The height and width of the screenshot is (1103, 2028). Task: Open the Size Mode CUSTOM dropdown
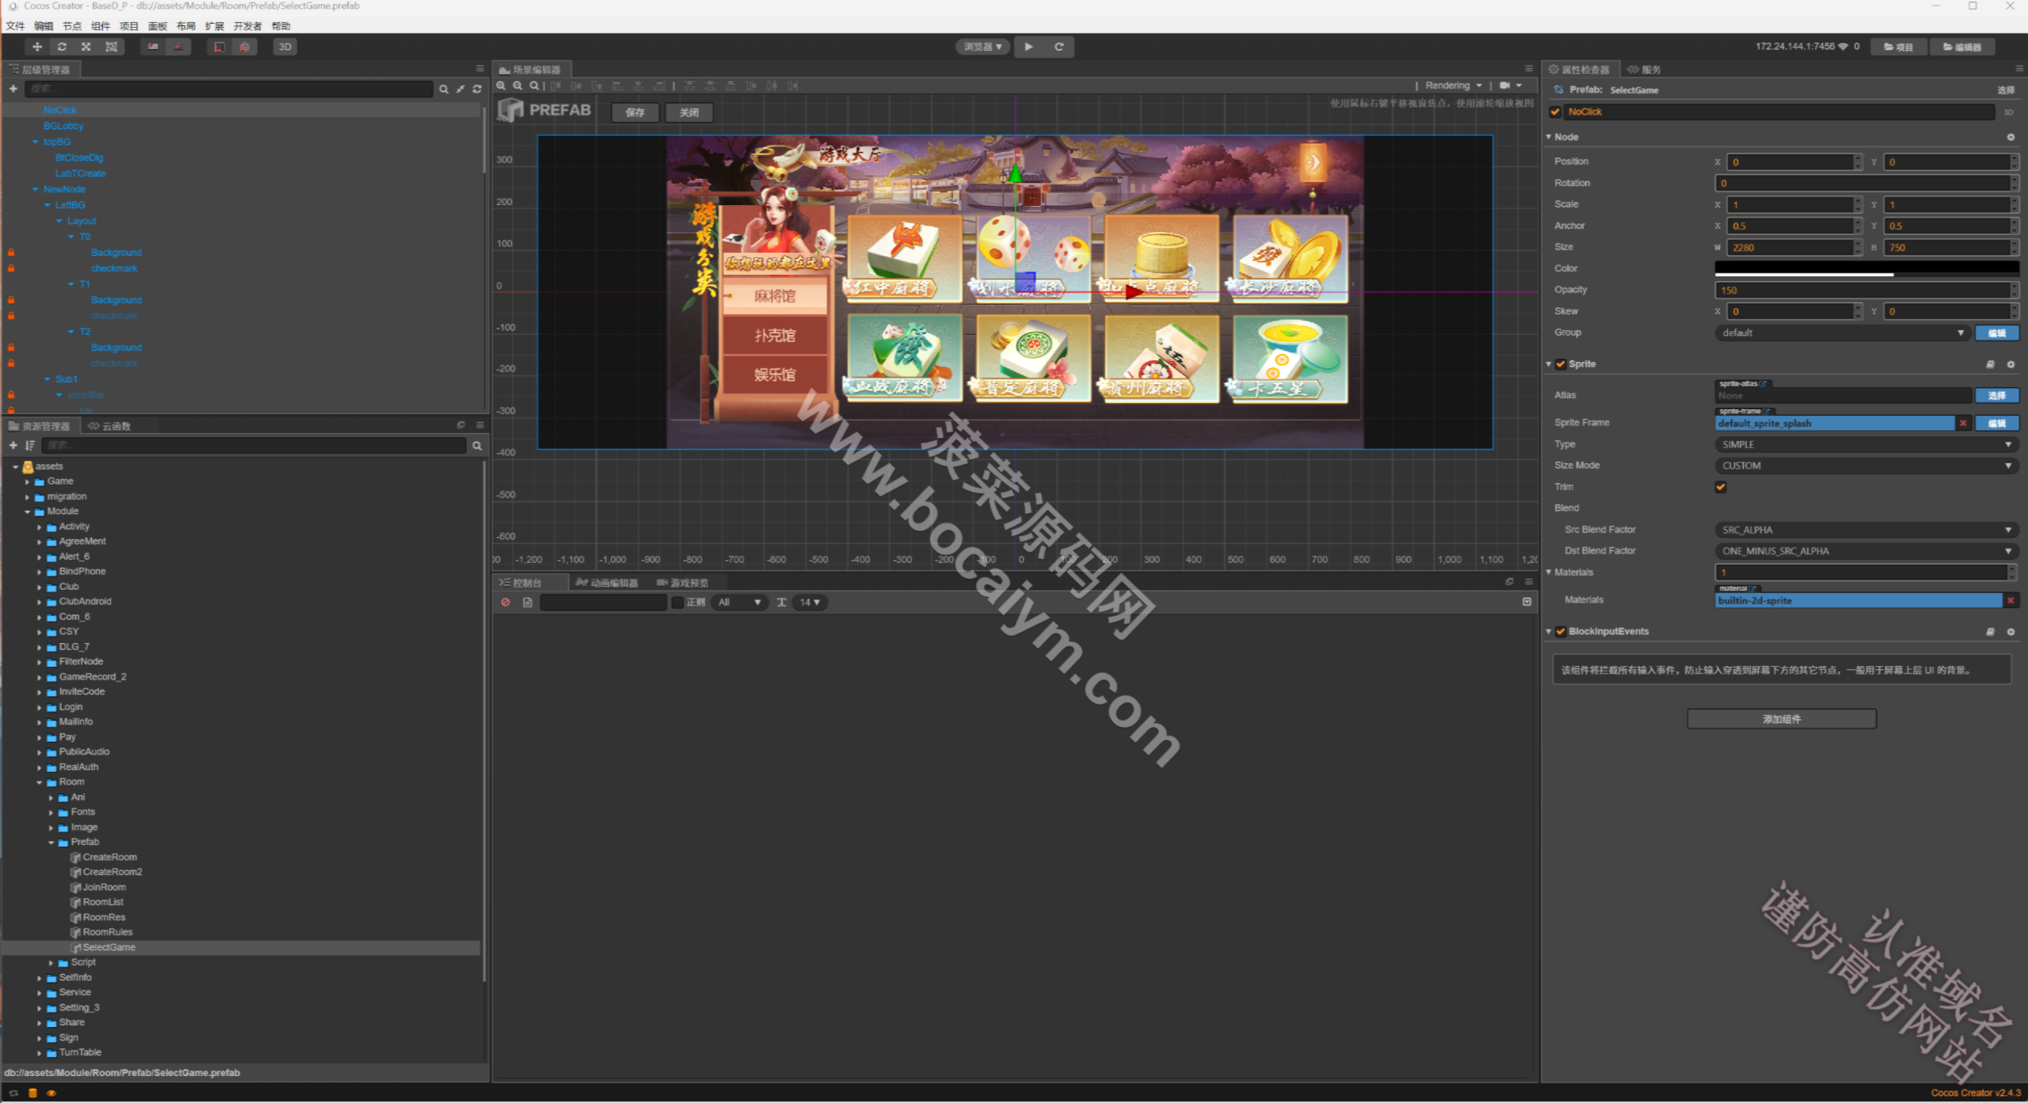[1866, 466]
